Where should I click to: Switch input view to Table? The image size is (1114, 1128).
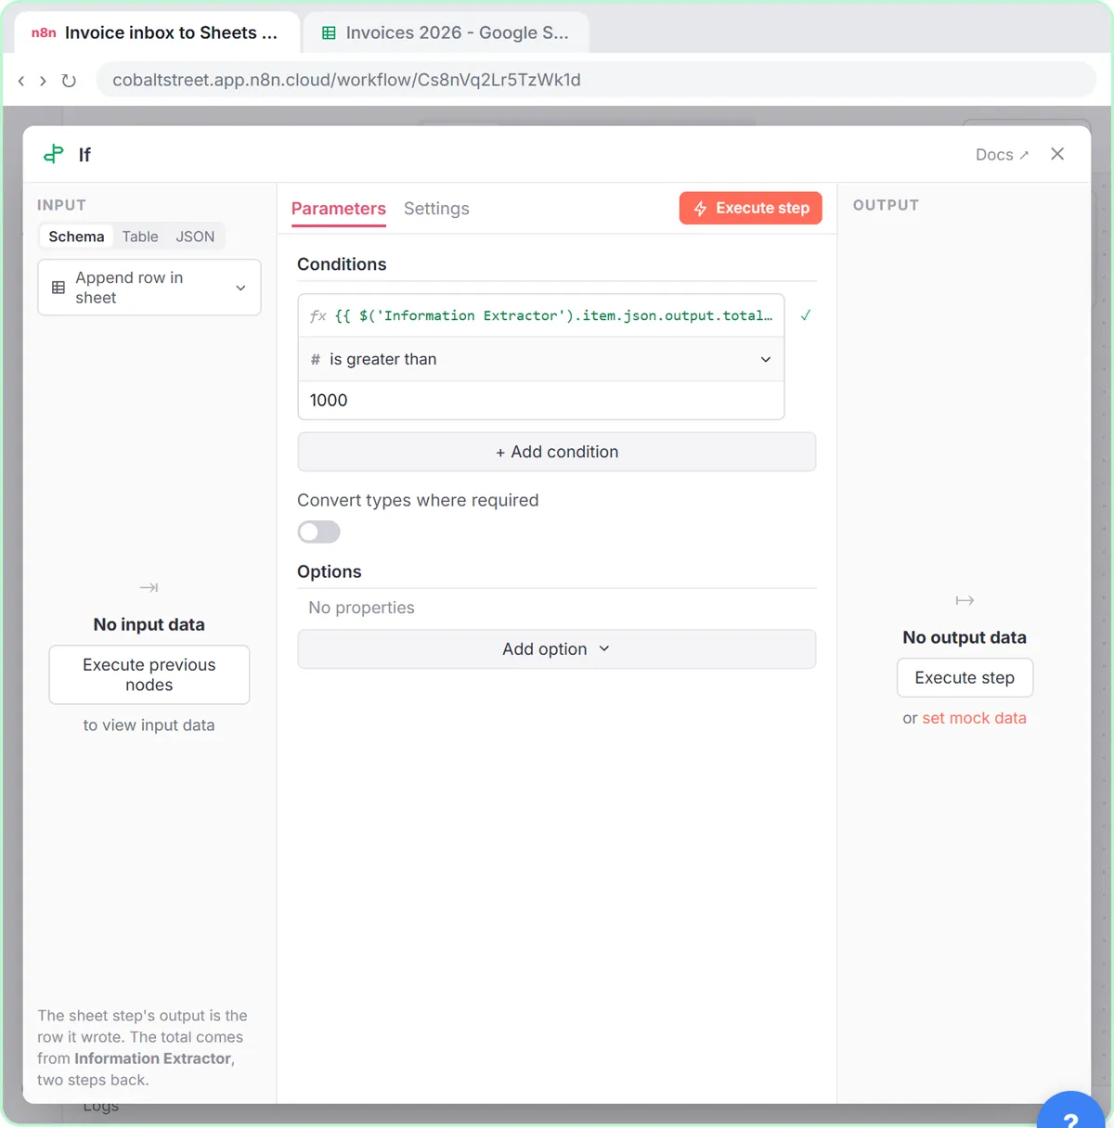click(140, 237)
